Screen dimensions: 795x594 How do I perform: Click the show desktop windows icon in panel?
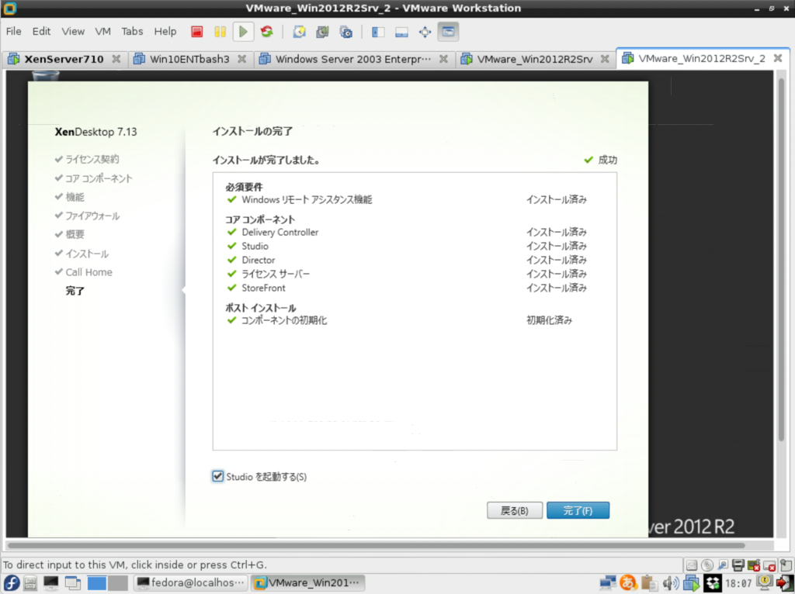tap(72, 583)
